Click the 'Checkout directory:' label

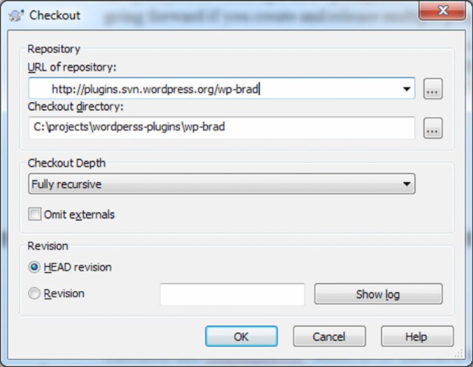tap(75, 106)
